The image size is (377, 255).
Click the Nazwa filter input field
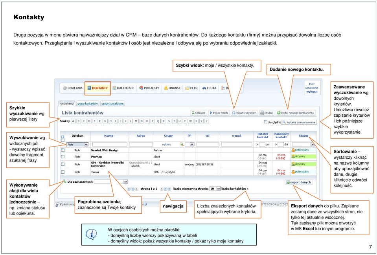pos(110,145)
